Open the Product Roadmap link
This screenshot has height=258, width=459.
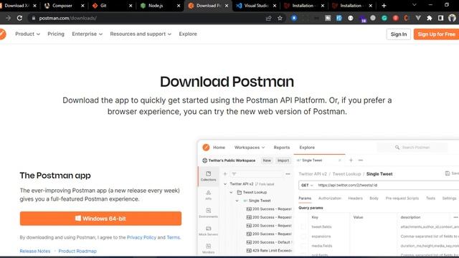77,251
